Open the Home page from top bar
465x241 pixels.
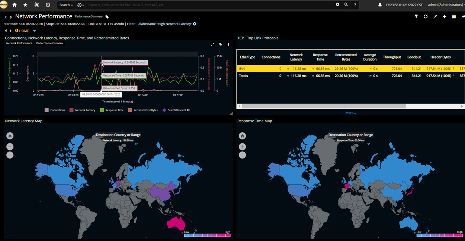[15, 5]
